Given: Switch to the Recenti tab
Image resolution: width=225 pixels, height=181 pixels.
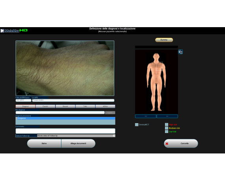Looking at the screenshot, I should coord(65,106).
